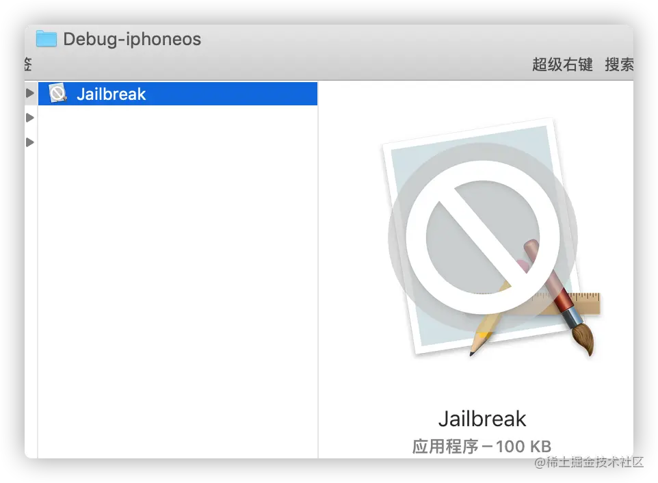Expand the second disclosure triangle in the list
The width and height of the screenshot is (658, 483).
(x=30, y=118)
